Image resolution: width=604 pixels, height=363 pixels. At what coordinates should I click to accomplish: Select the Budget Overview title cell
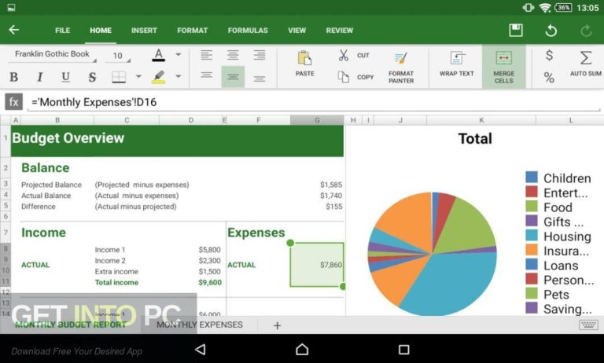pos(177,141)
